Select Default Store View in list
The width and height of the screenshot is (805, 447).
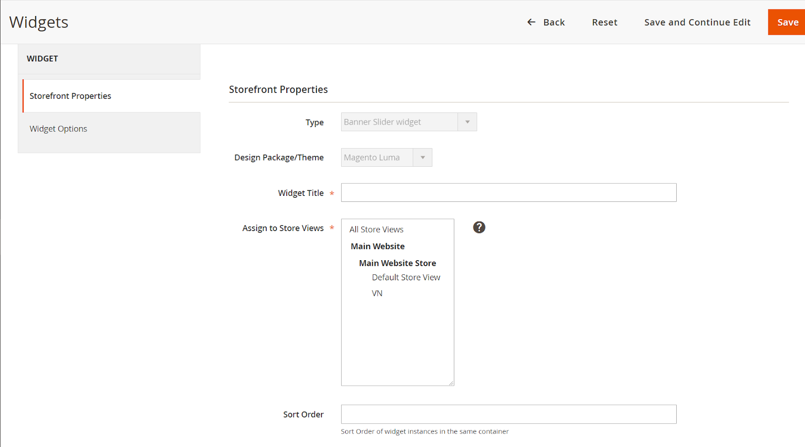click(x=406, y=277)
